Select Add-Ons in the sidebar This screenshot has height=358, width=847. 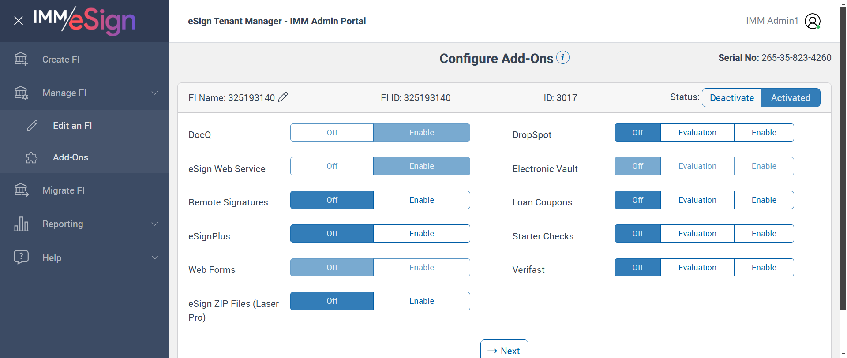[x=71, y=157]
